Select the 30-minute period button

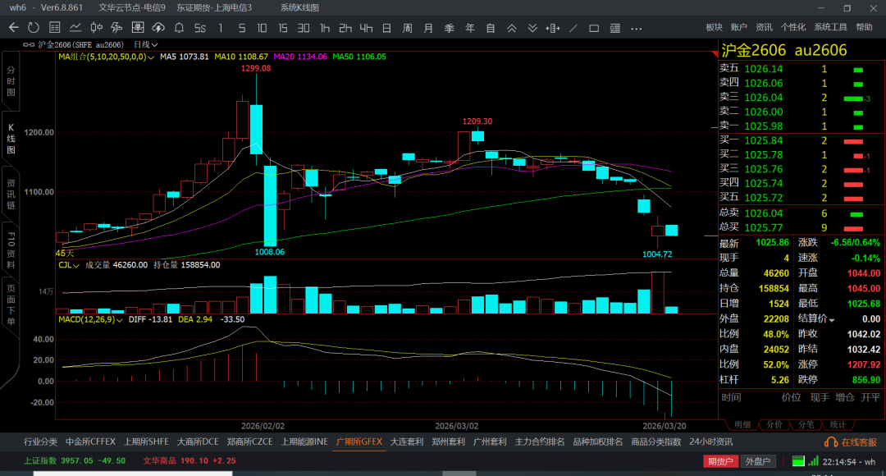click(x=304, y=28)
